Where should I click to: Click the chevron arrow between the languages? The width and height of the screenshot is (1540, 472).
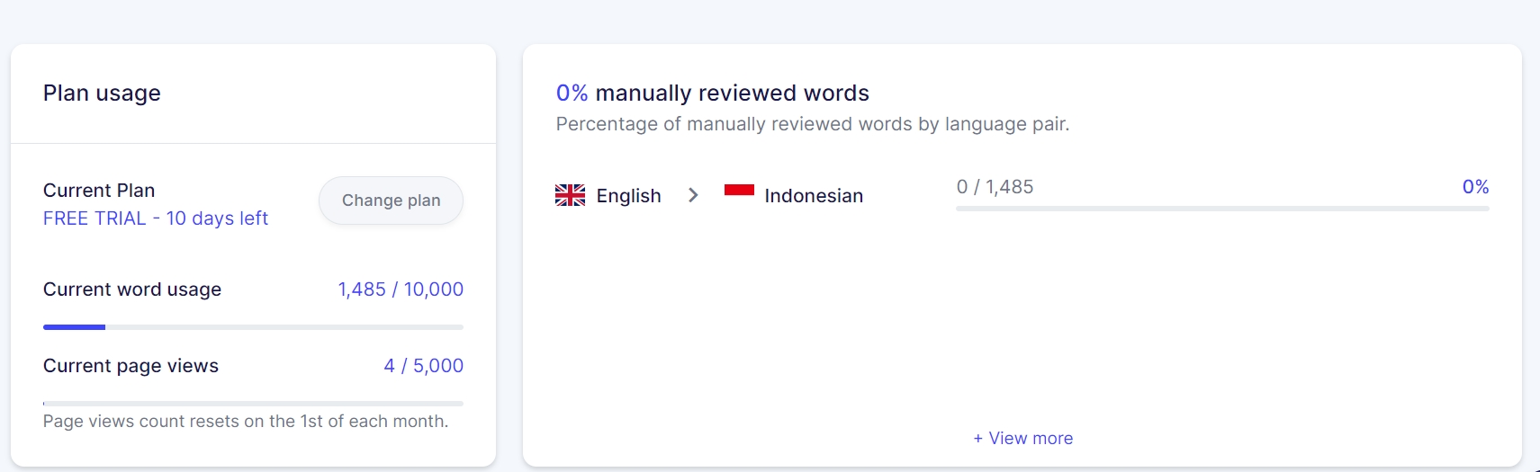[x=693, y=195]
